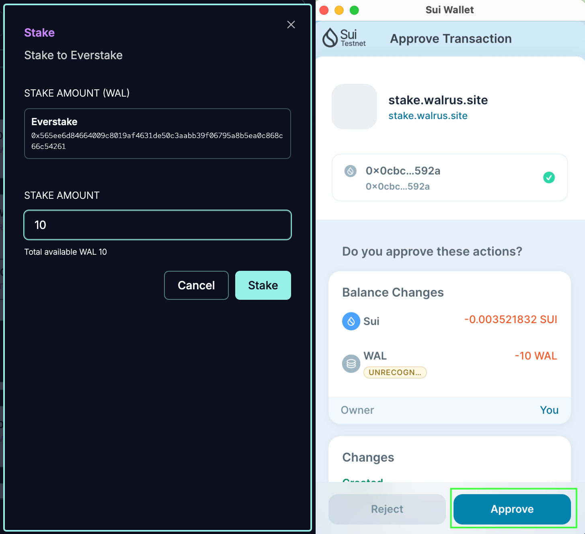
Task: Click the Owner 'You' value
Action: tap(549, 410)
